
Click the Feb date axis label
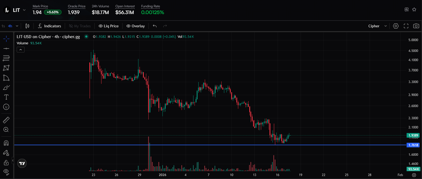pyautogui.click(x=400, y=175)
